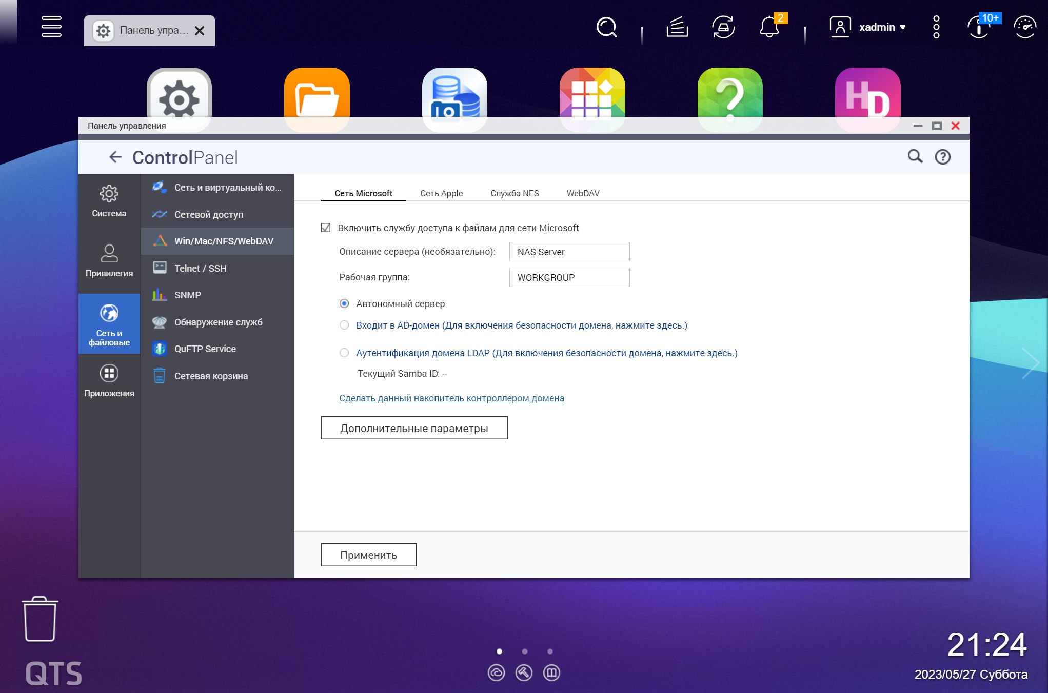Open Telnet / SSH in sidebar
This screenshot has height=693, width=1048.
(200, 268)
